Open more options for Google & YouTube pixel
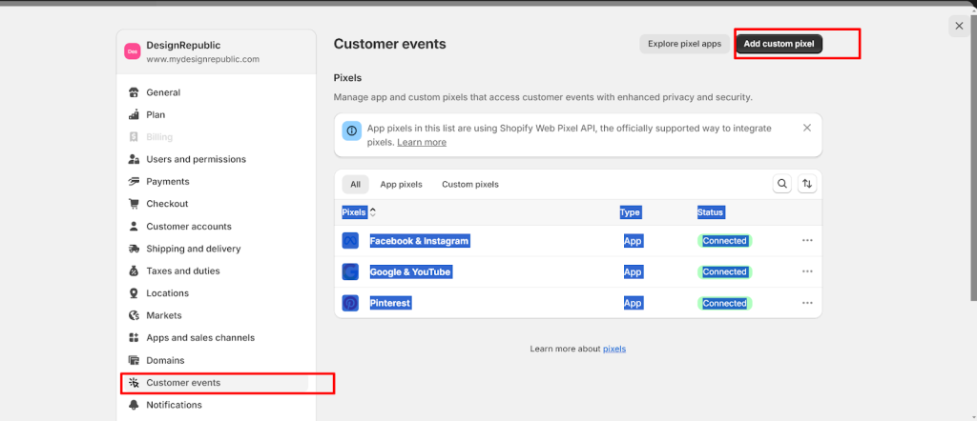 [x=807, y=272]
